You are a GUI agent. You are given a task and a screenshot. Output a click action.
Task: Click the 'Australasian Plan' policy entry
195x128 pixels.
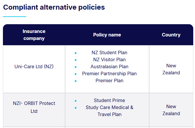109,67
